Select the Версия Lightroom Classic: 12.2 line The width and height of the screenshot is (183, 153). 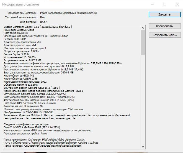coord(38,27)
